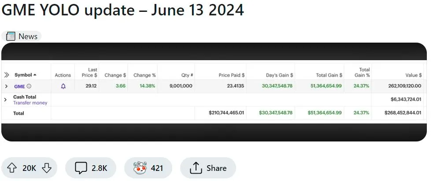Open the 2.8K comments section

pyautogui.click(x=90, y=168)
